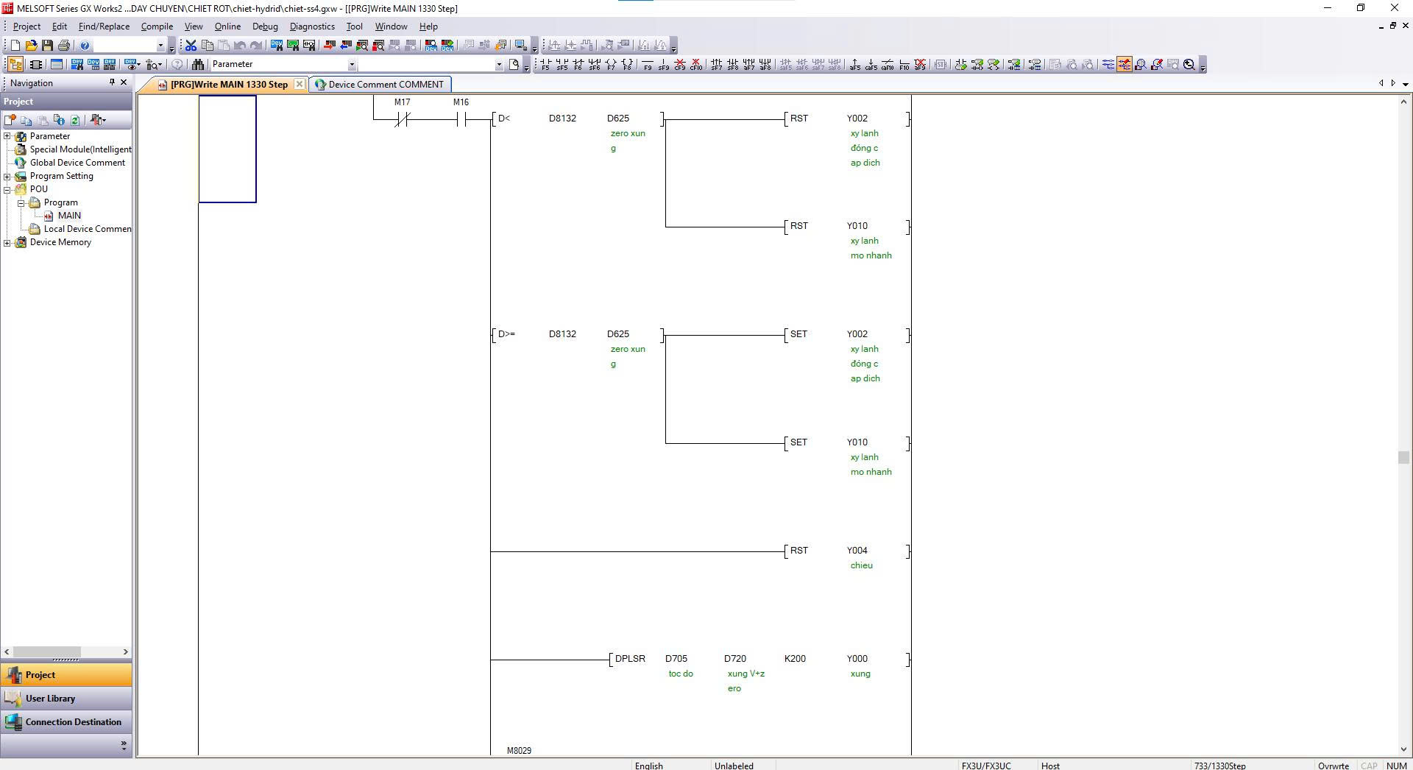Expand the Navigation panel bottom chevron
This screenshot has width=1413, height=770.
[x=124, y=745]
